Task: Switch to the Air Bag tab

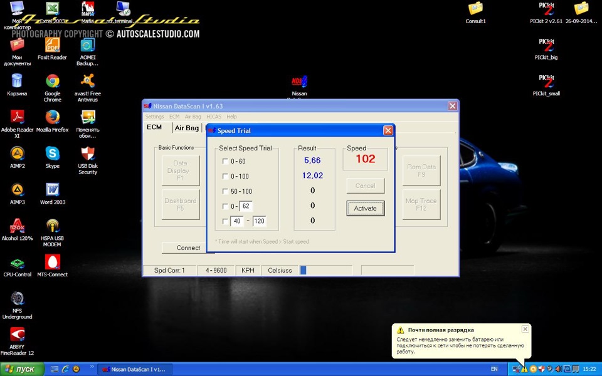Action: [187, 128]
